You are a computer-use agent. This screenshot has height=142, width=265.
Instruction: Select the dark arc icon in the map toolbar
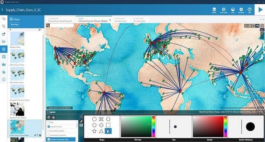[257, 26]
